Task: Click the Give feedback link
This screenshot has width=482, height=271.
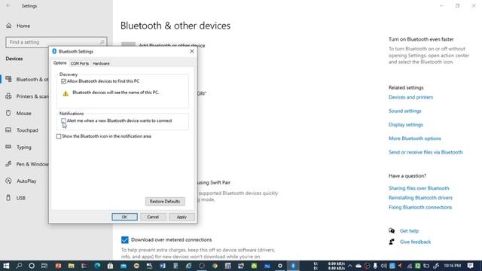Action: pos(415,242)
